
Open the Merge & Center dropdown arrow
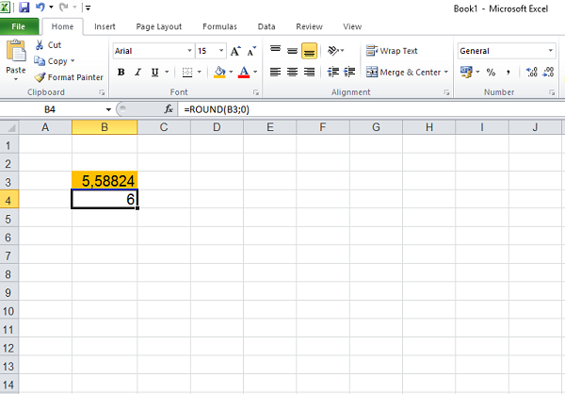tap(446, 72)
